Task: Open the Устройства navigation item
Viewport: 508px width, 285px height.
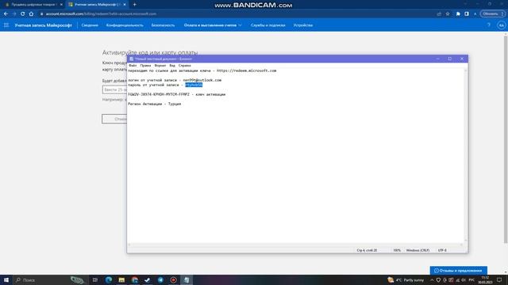Action: pos(303,25)
